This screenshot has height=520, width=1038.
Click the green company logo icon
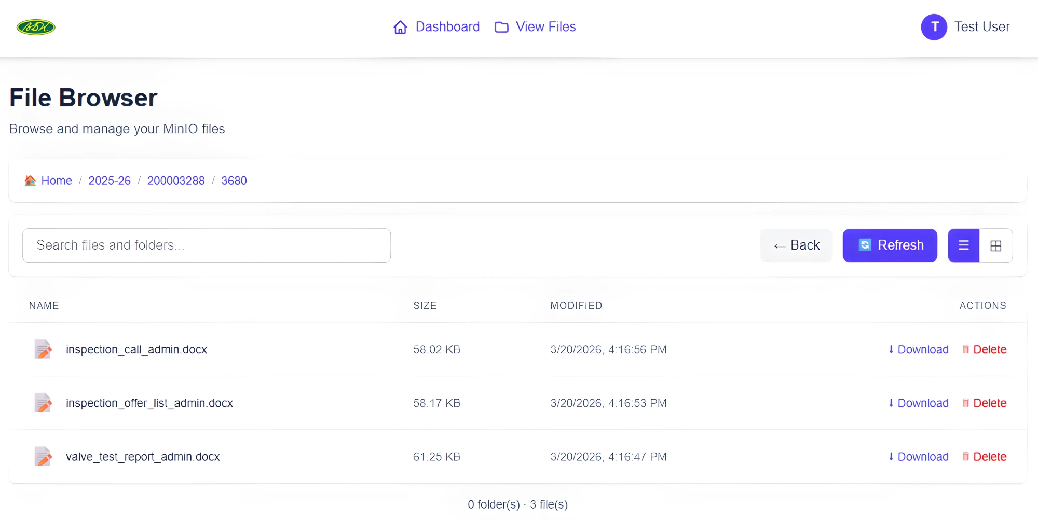(36, 27)
